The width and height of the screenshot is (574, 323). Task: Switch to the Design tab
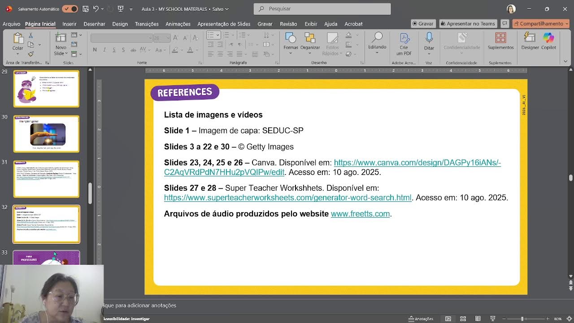pos(120,24)
